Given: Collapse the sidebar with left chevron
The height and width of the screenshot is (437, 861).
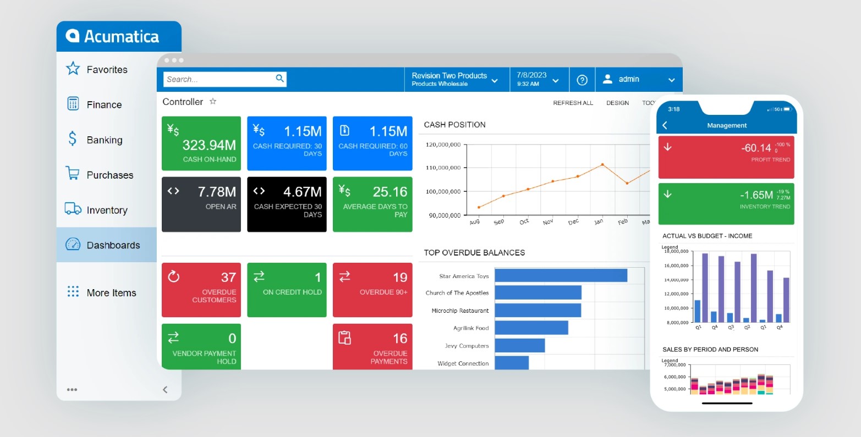Looking at the screenshot, I should 165,390.
